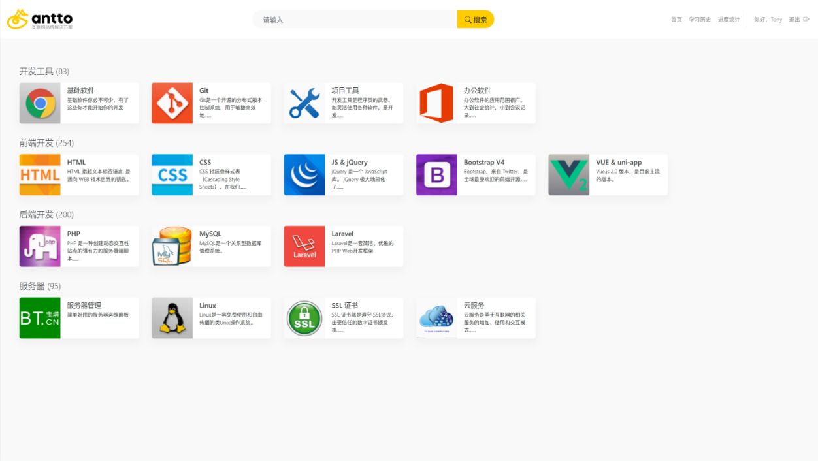Select the wrench and screwdriver 项目工具 icon
This screenshot has width=818, height=461.
[304, 103]
